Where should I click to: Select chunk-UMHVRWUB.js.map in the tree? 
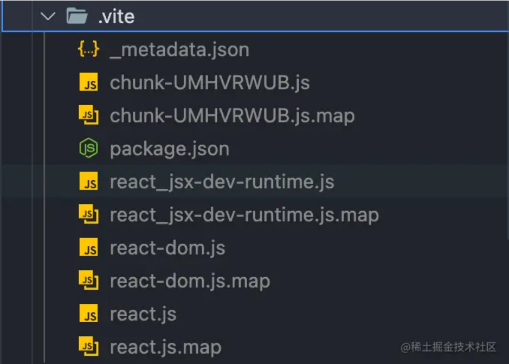coord(232,116)
